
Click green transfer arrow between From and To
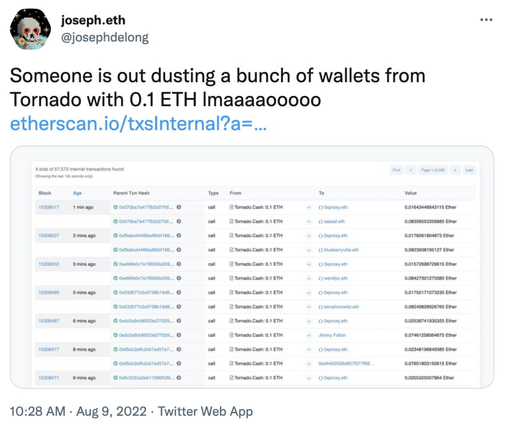(x=308, y=207)
